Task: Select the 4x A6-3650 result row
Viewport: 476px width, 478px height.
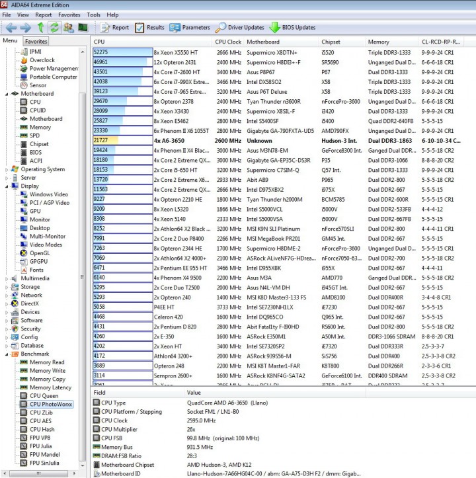Action: pos(278,141)
